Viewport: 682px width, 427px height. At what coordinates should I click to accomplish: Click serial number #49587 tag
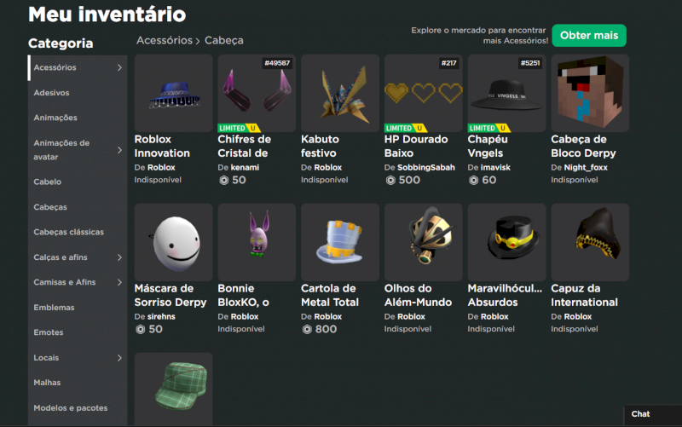click(277, 63)
